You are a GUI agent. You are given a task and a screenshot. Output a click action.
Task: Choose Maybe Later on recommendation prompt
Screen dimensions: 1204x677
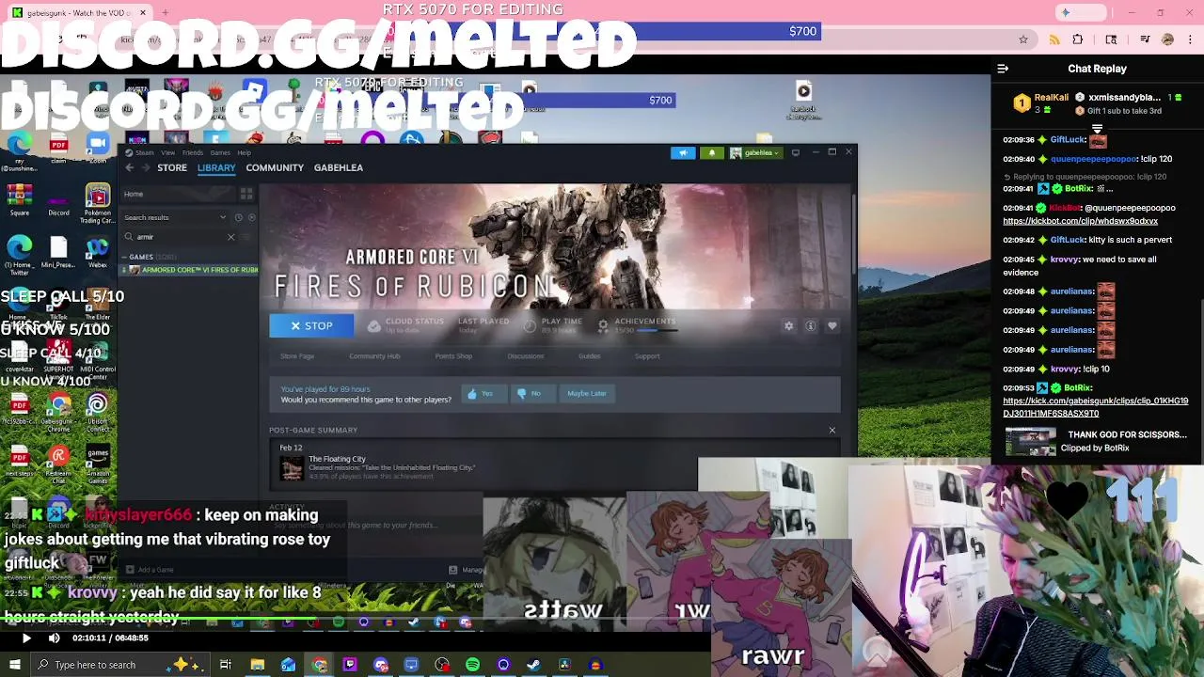(x=587, y=393)
